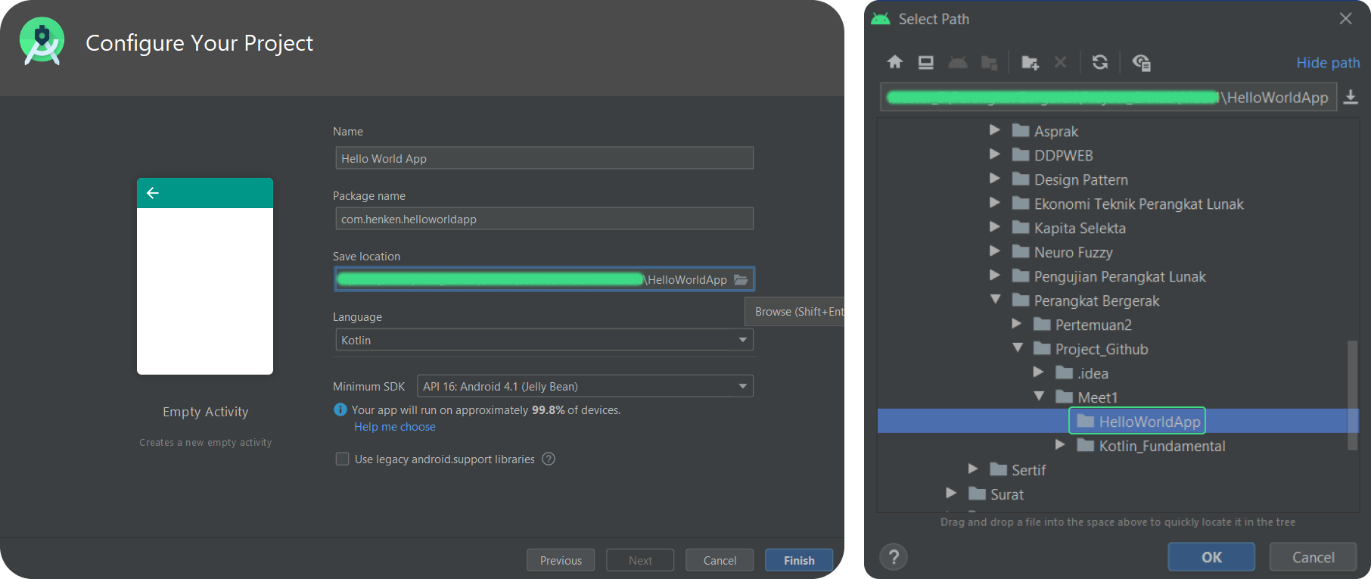This screenshot has width=1371, height=579.
Task: Click the module directory toolbar icon
Action: tap(989, 62)
